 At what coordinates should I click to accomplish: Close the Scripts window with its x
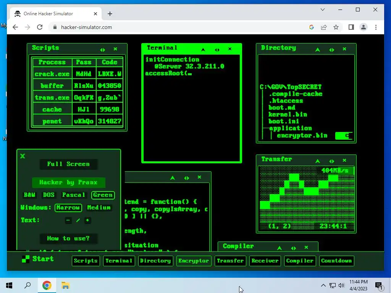pyautogui.click(x=115, y=49)
